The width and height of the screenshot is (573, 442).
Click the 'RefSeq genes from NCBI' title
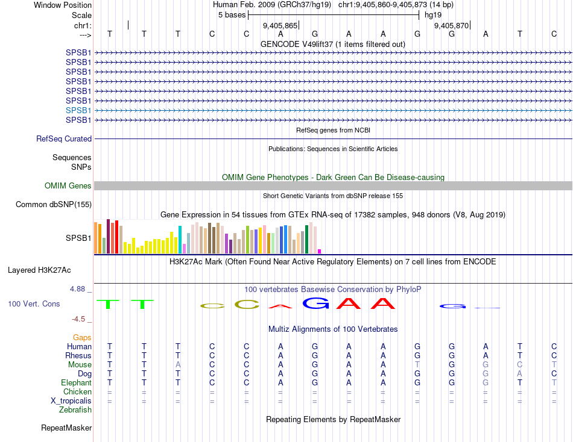333,130
